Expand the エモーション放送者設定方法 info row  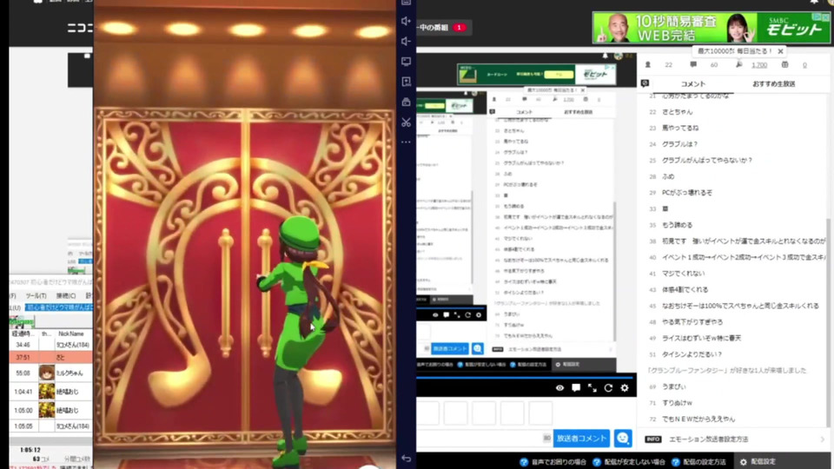click(x=735, y=439)
